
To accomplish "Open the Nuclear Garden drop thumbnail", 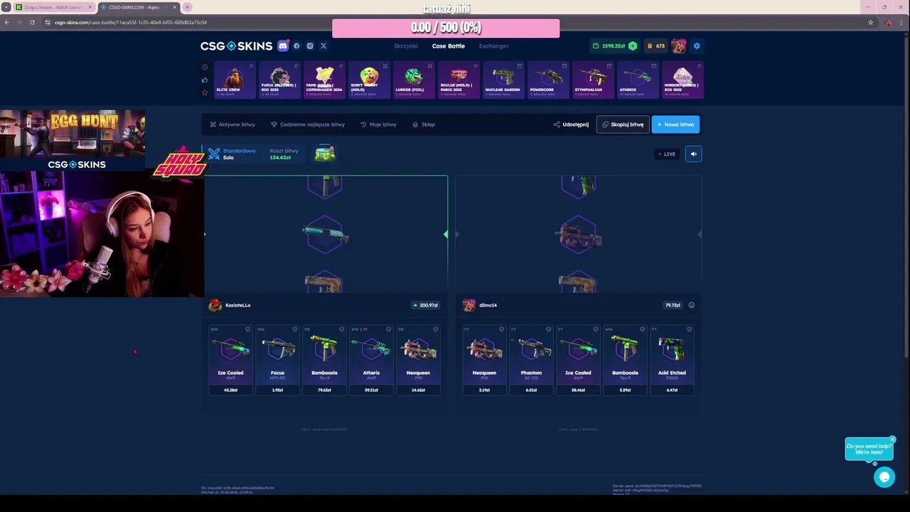I will pyautogui.click(x=503, y=80).
